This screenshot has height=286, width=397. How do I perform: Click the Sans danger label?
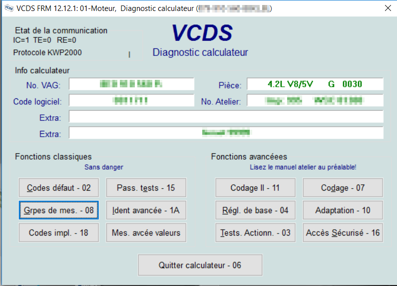pyautogui.click(x=104, y=167)
